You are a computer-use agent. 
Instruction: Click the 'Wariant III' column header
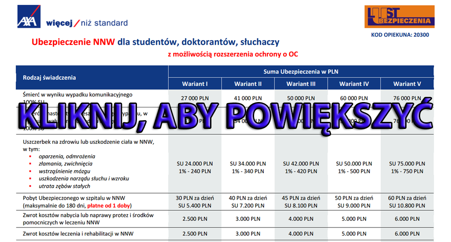coord(301,84)
